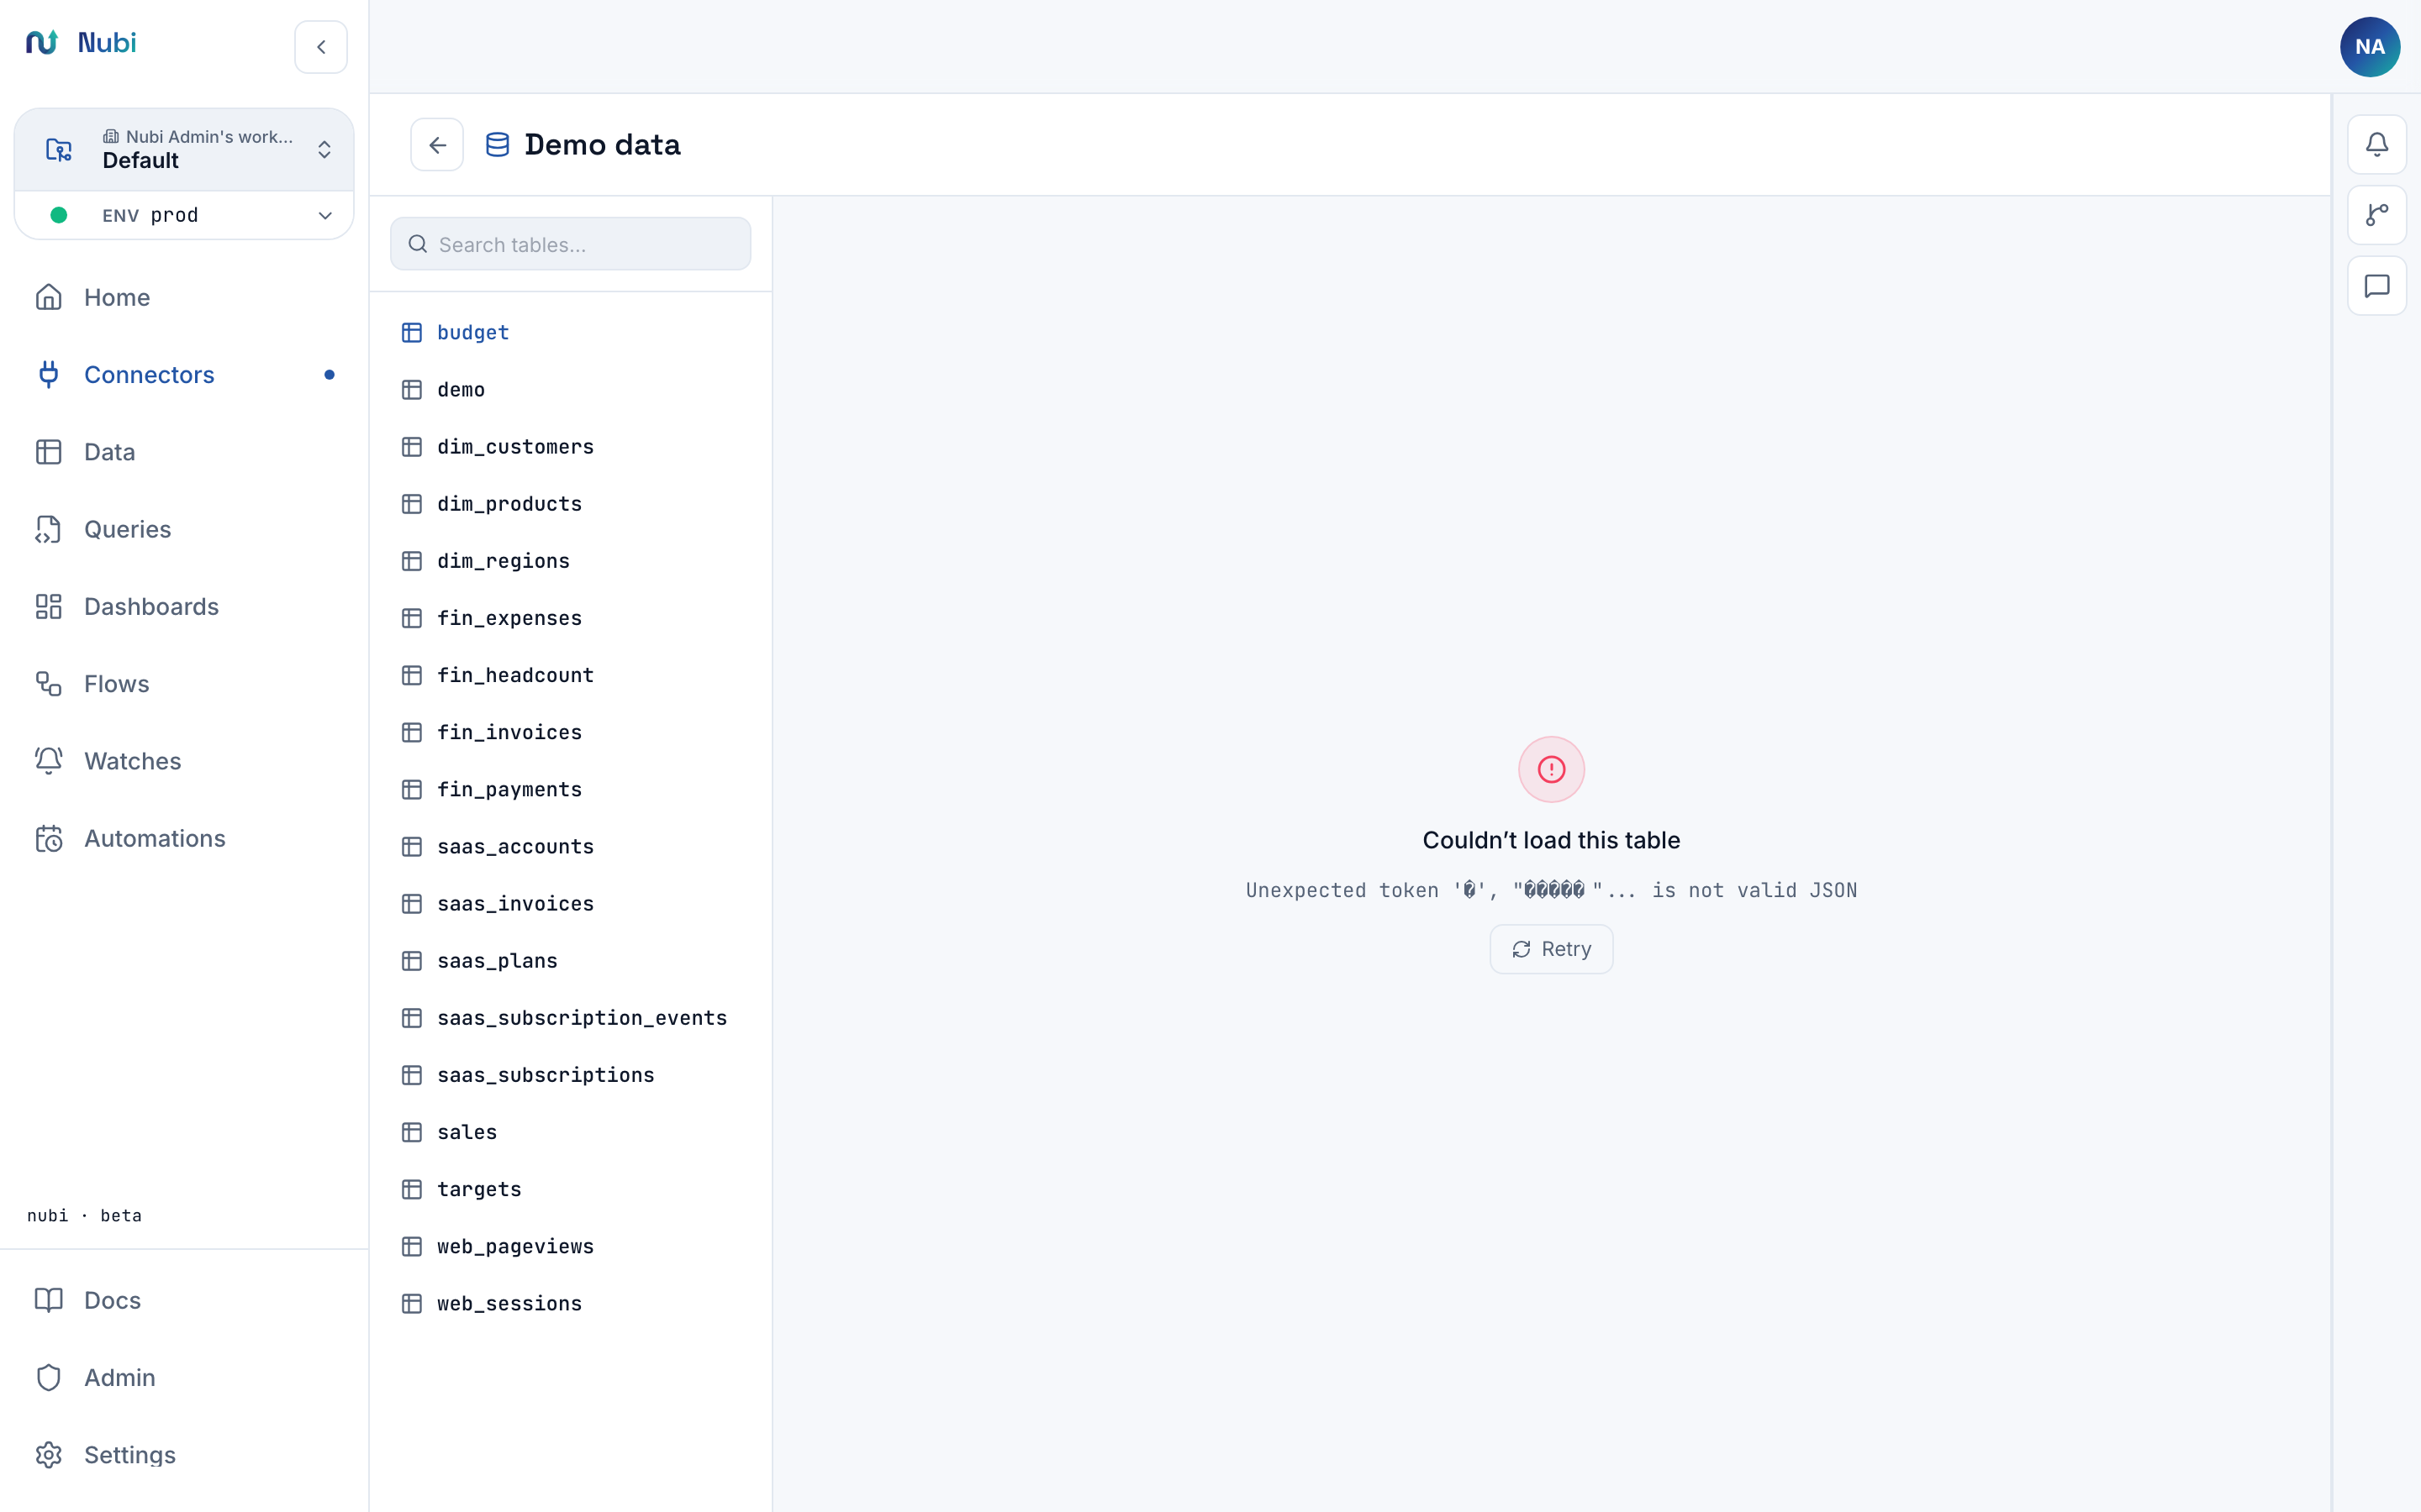Open the dim_regions table
Viewport: 2421px width, 1512px height.
(570, 560)
